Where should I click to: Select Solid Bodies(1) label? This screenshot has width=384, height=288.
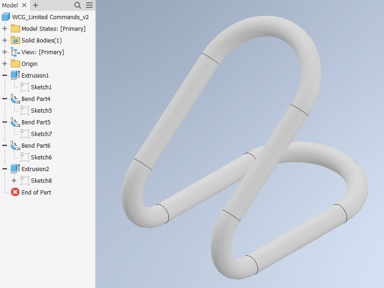click(x=42, y=40)
